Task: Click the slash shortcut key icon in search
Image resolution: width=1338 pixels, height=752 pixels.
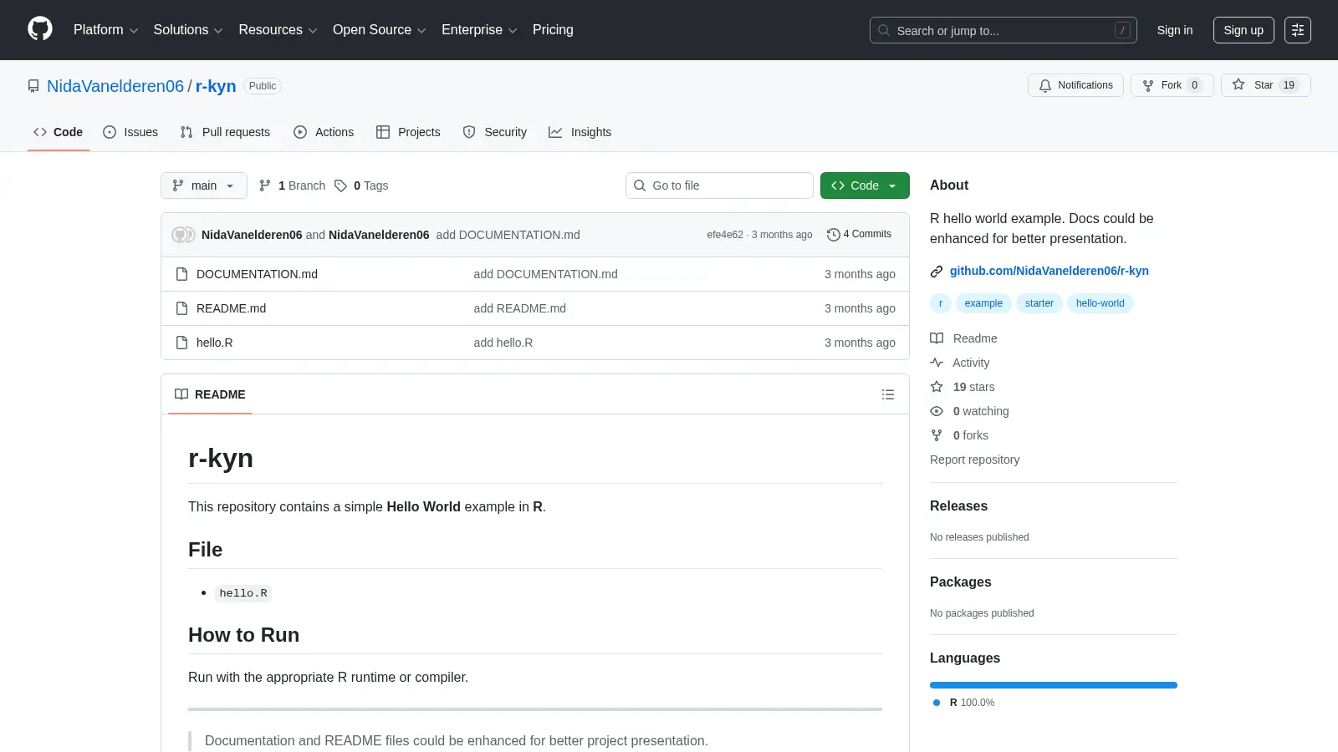Action: coord(1122,30)
